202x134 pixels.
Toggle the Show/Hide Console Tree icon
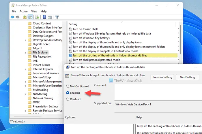click(x=30, y=17)
